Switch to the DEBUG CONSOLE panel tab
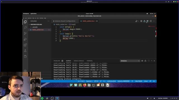 point(79,61)
